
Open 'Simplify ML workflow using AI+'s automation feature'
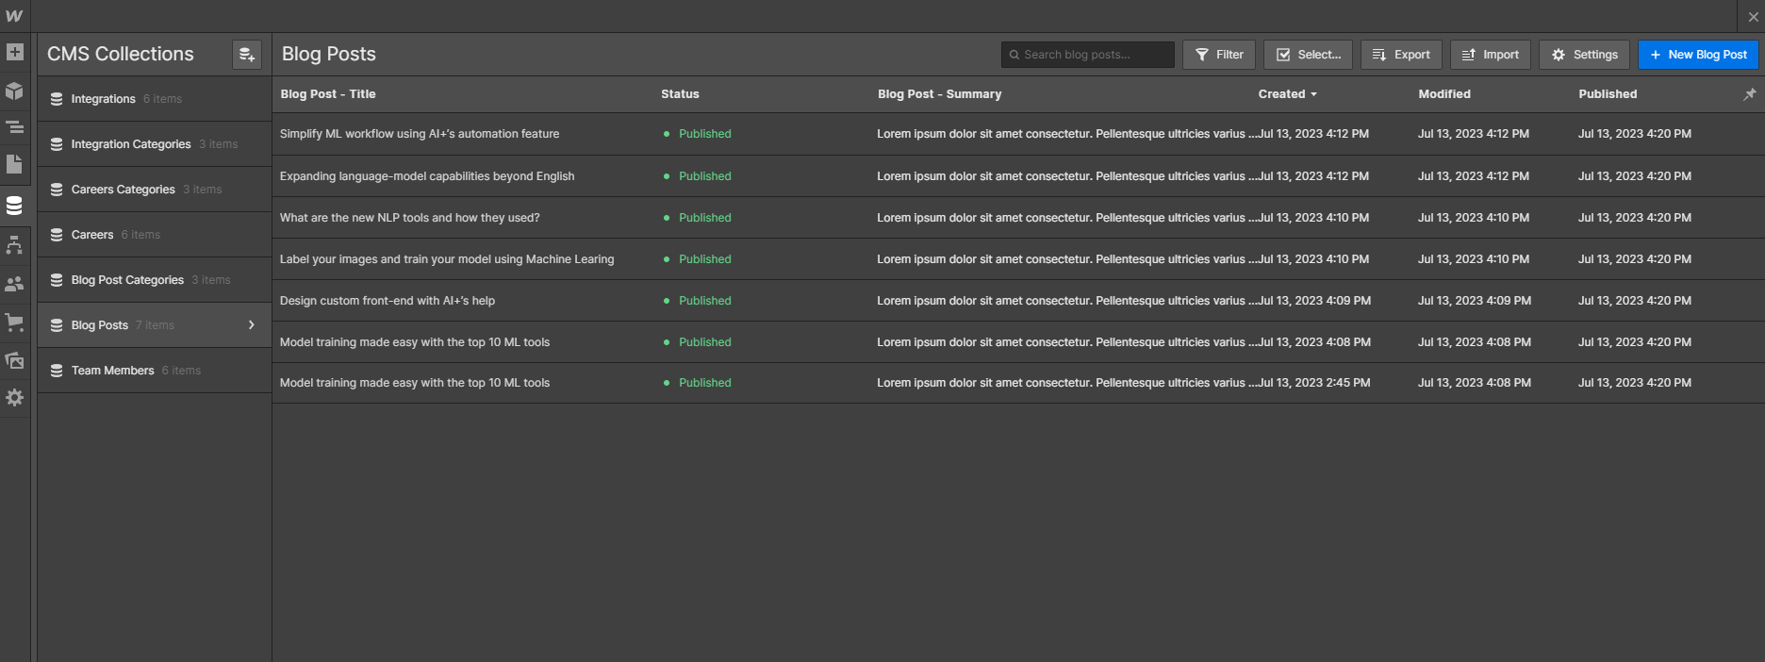coord(420,134)
